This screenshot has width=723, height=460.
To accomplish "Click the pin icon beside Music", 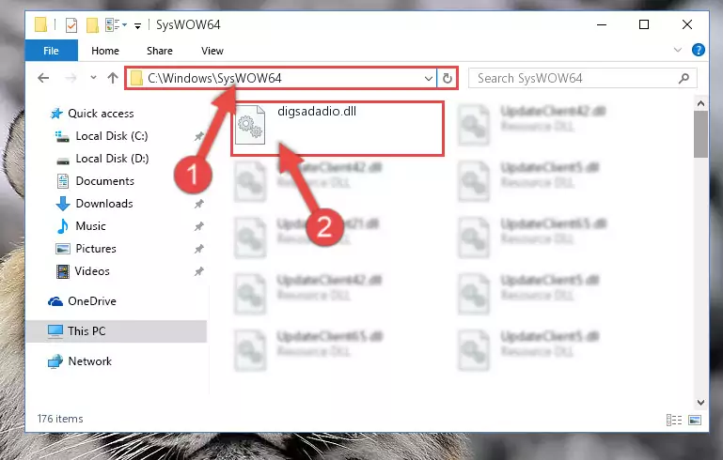I will pos(198,226).
